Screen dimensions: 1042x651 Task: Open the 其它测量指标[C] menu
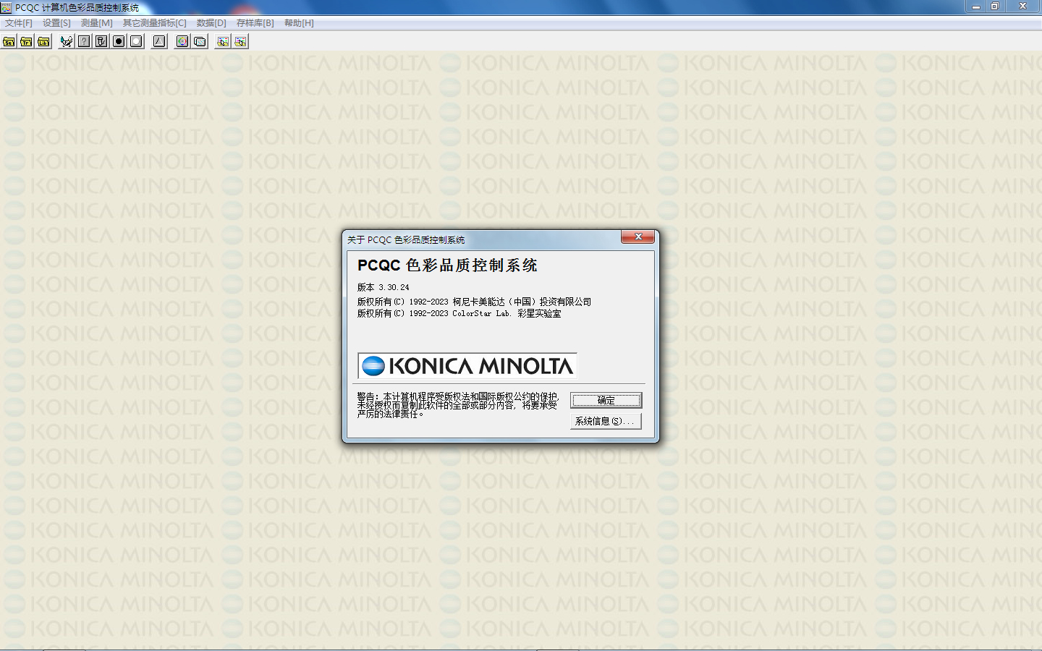pyautogui.click(x=155, y=23)
